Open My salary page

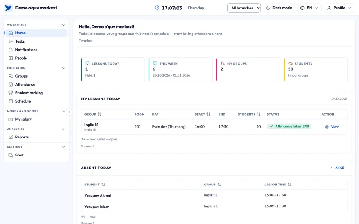pyautogui.click(x=36, y=119)
